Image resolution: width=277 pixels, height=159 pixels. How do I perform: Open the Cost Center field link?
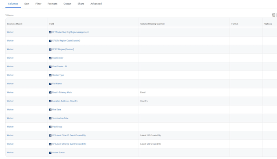(x=57, y=58)
